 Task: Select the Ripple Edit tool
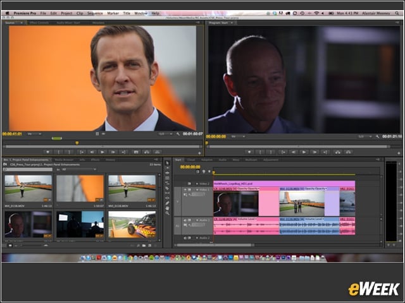click(167, 173)
